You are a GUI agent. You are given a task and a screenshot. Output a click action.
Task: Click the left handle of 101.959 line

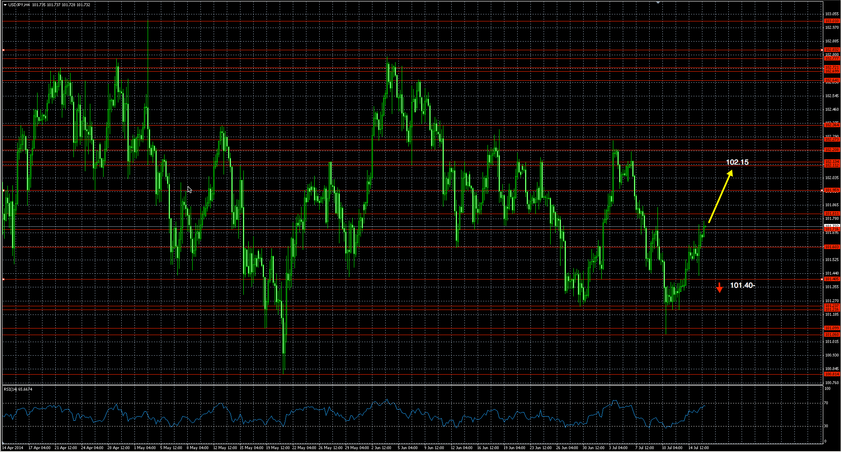3,190
